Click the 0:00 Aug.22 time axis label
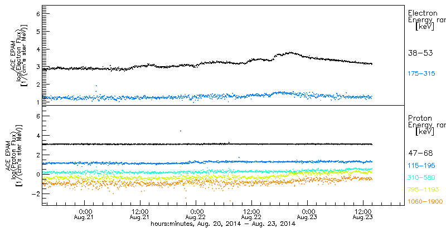446x228 pixels. click(x=196, y=215)
